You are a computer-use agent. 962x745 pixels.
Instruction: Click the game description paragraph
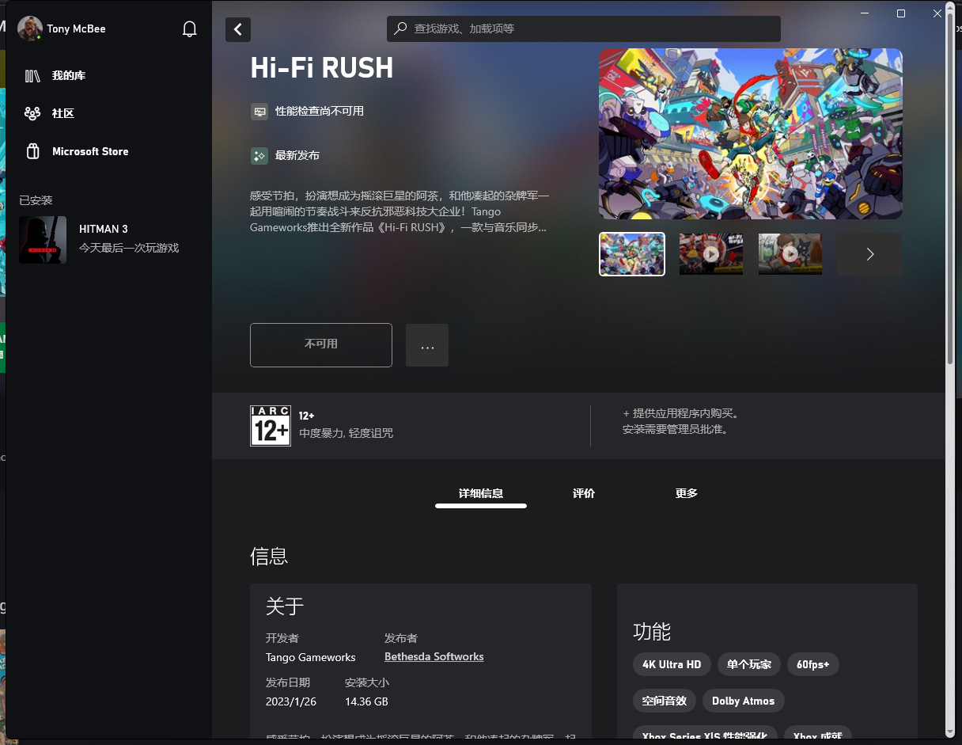(400, 211)
